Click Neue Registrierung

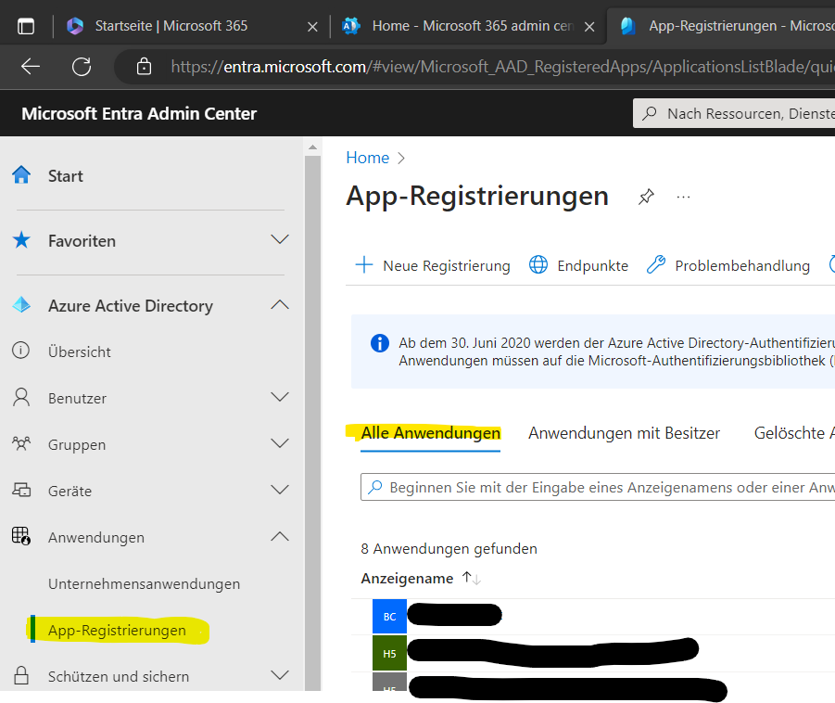coord(433,265)
